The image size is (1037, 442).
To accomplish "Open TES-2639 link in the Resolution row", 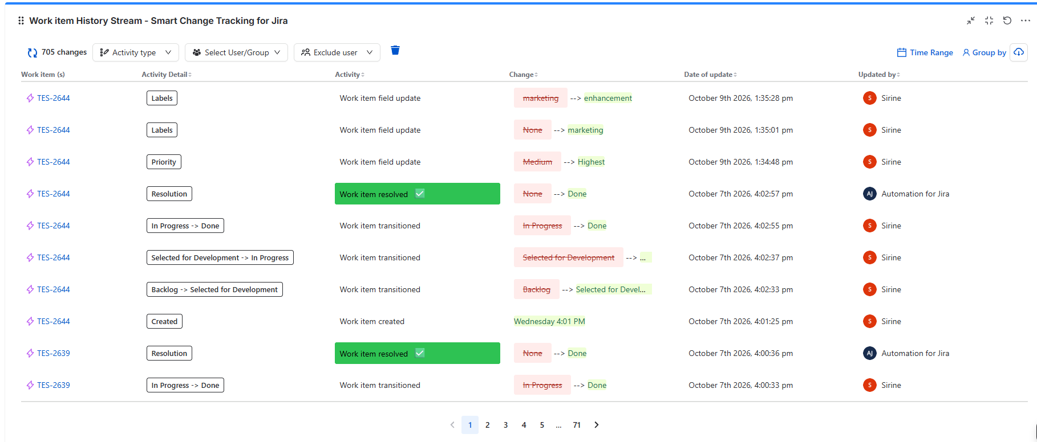I will (x=53, y=353).
